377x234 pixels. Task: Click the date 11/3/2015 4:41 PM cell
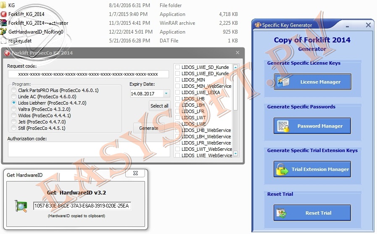[x=129, y=23]
